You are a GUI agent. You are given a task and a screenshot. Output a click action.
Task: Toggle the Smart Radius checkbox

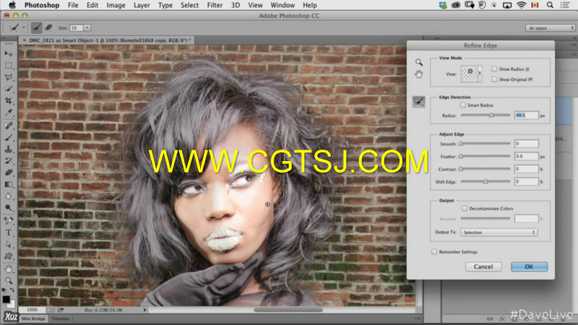(x=462, y=105)
